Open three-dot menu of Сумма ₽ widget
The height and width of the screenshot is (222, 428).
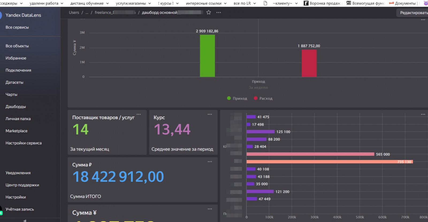(x=210, y=162)
